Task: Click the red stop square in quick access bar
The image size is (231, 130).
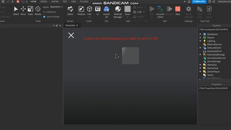Action: coord(18,1)
